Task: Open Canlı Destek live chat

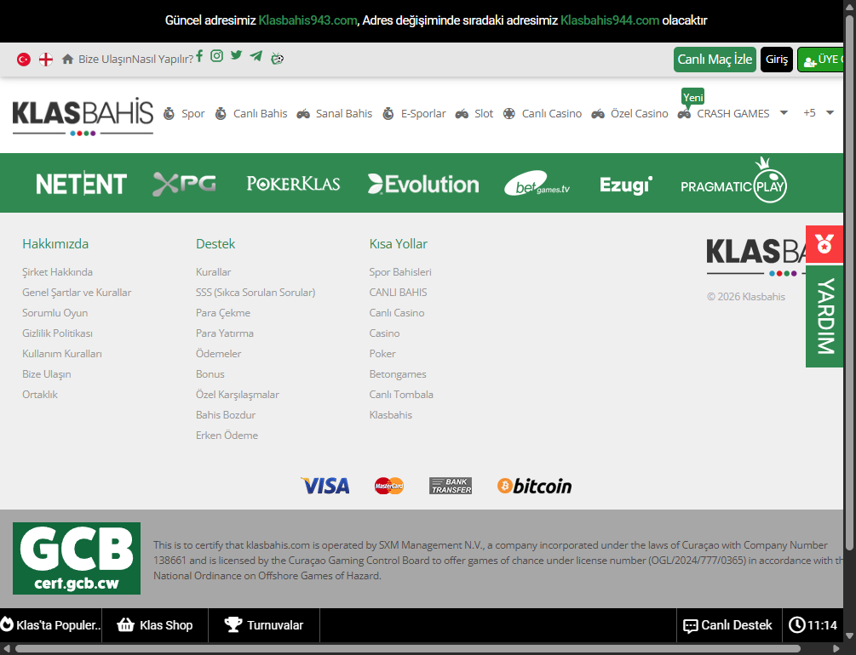Action: point(728,625)
